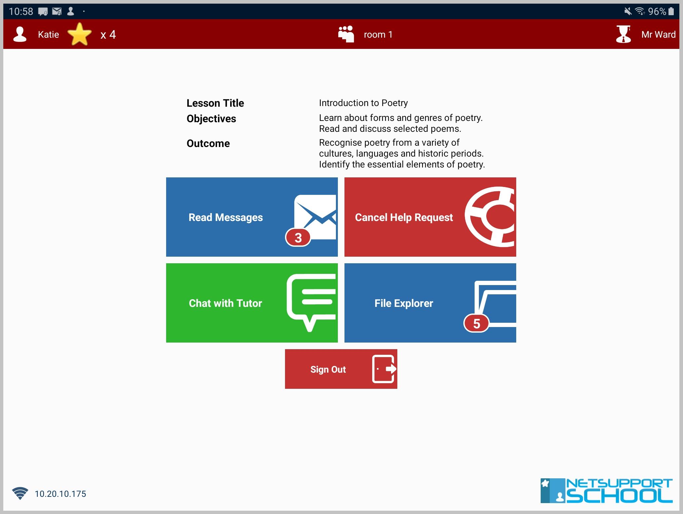Viewport: 683px width, 514px height.
Task: Click the IP address 10.20.10.175
Action: 60,494
